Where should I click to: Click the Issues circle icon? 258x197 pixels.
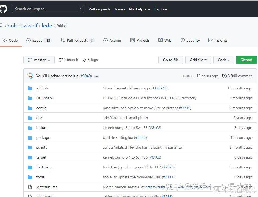click(28, 40)
